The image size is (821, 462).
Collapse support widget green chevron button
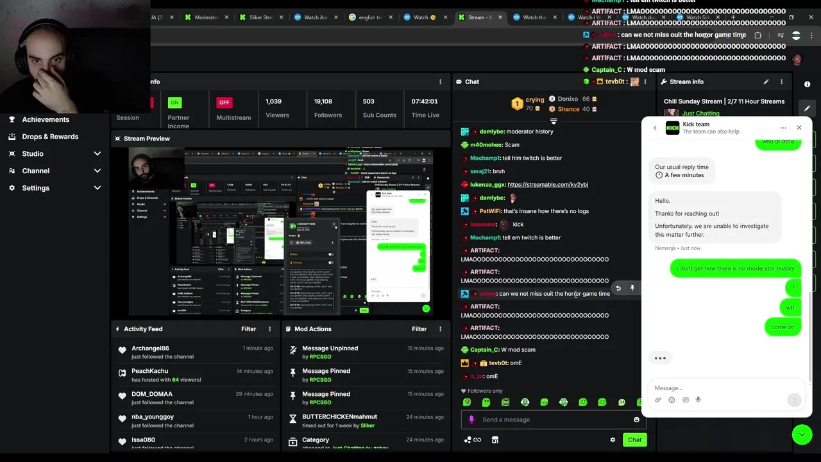802,435
